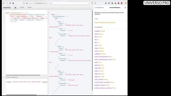Open String type of objId_In argument
This screenshot has height=96, width=171.
pos(102,77)
